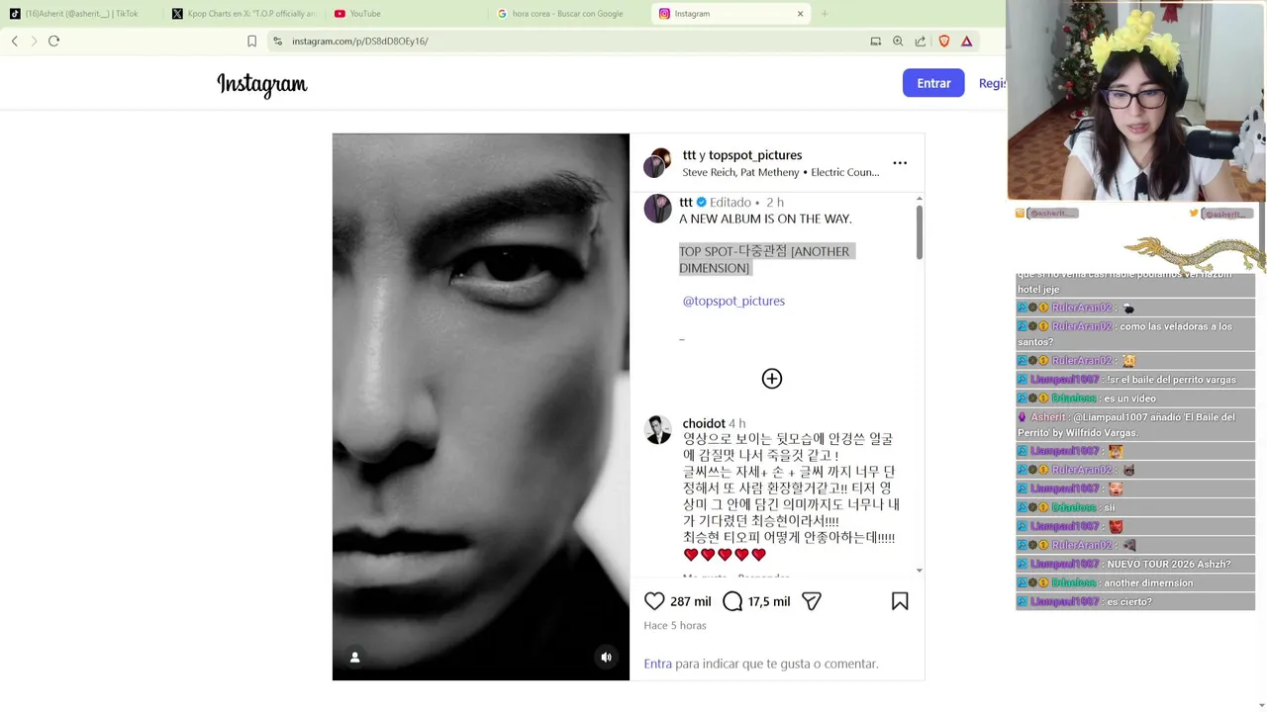
Task: Reload the page in browser toolbar
Action: 53,42
